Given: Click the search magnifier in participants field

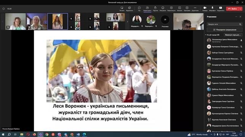Looking at the screenshot, I should 240,24.
